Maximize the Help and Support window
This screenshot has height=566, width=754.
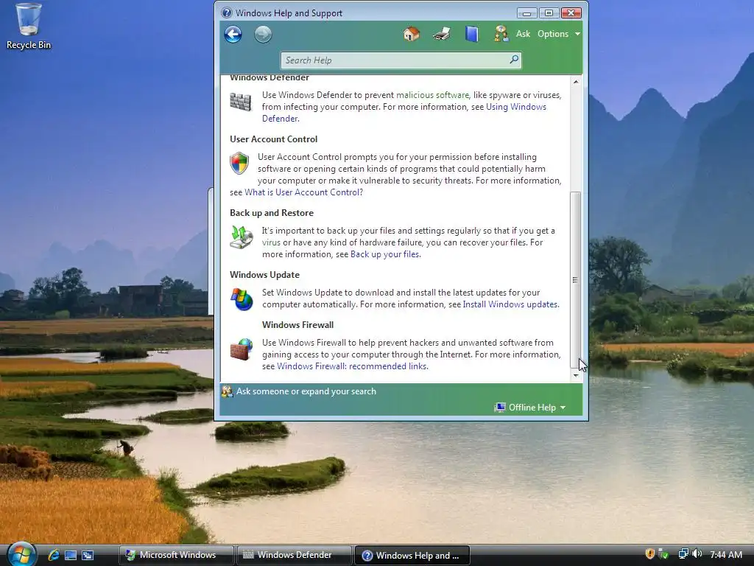(x=549, y=13)
